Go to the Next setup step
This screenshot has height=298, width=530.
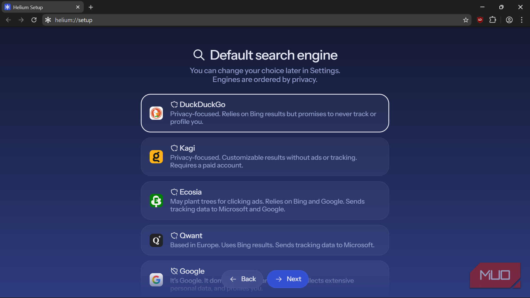pyautogui.click(x=288, y=279)
